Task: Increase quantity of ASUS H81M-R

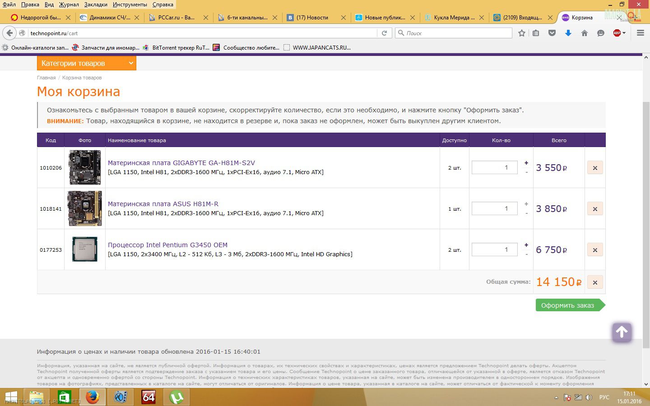Action: coord(526,204)
